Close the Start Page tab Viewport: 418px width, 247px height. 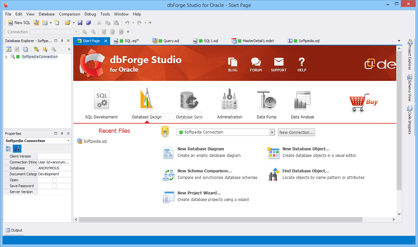point(106,41)
